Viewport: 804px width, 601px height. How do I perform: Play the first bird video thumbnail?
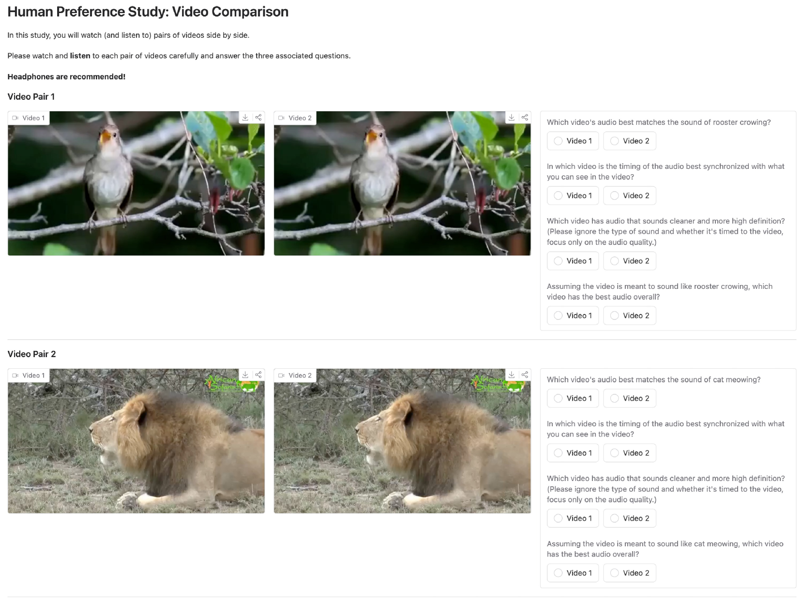point(136,183)
